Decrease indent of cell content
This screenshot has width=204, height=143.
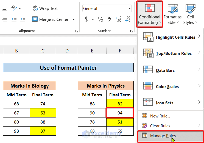[14, 19]
